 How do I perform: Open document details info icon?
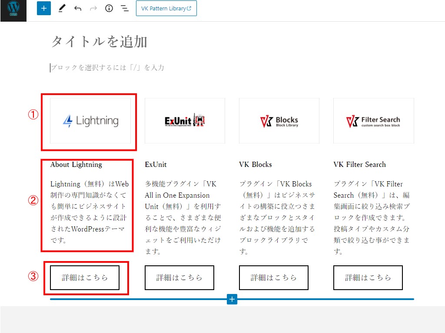[x=109, y=8]
